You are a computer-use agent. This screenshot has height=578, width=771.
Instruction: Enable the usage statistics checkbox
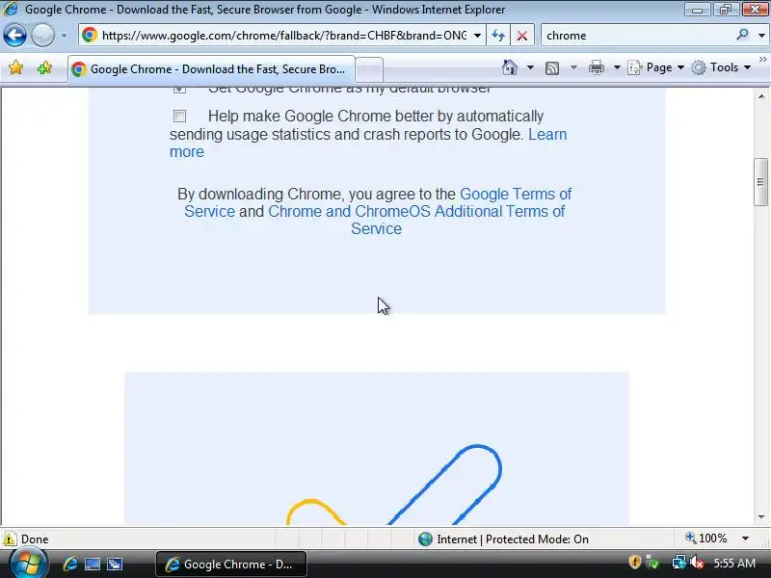coord(179,116)
